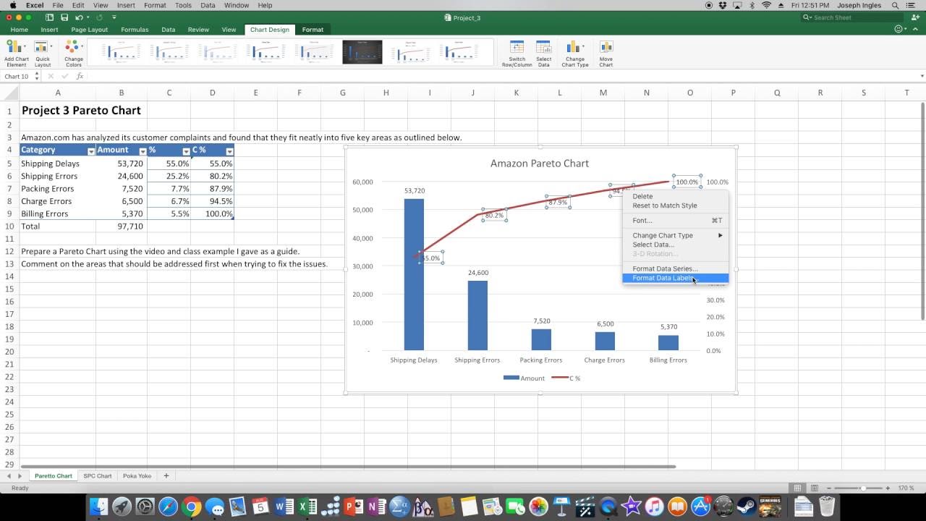Click the Shipping Delays bar in chart
Screen dimensions: 926x521
point(414,274)
